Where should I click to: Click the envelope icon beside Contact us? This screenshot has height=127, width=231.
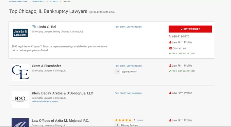pyautogui.click(x=171, y=48)
